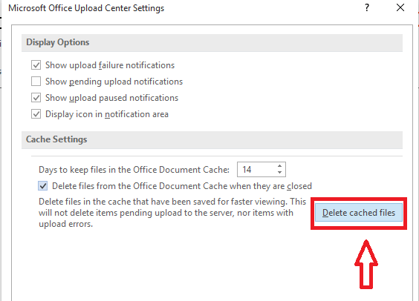Click the 'Display icon in notification area' label text

coord(107,114)
